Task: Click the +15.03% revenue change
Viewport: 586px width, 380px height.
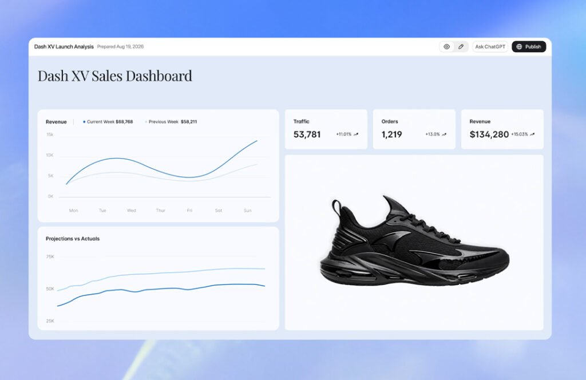Action: (x=520, y=134)
